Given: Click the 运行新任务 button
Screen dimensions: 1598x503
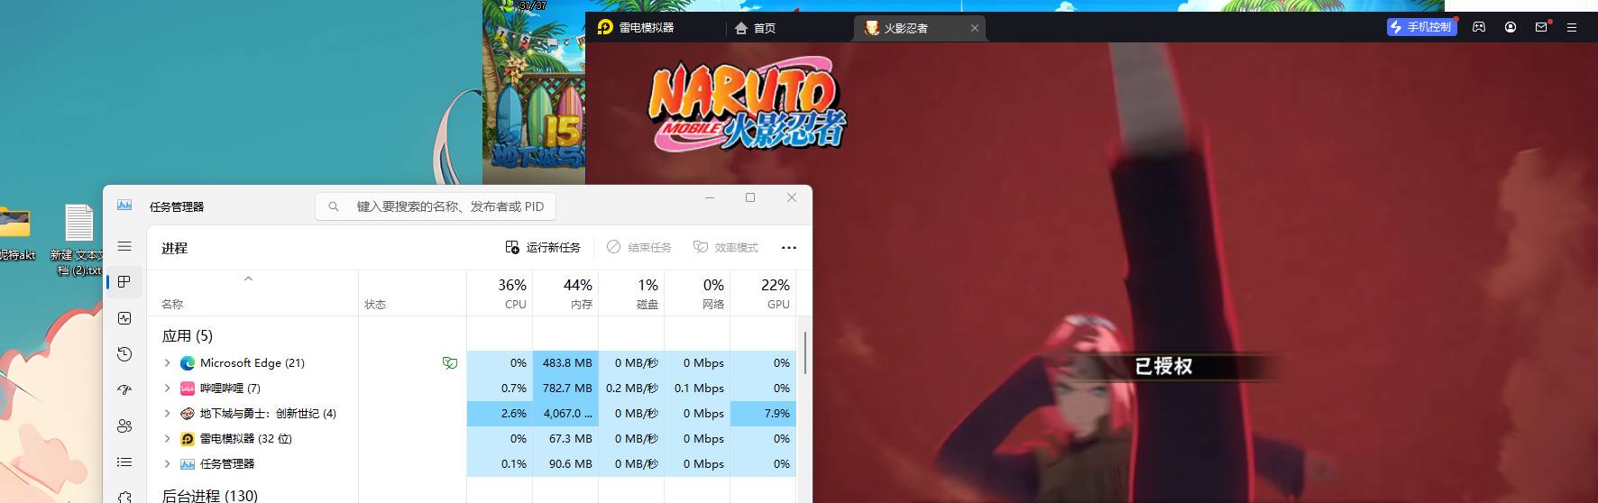Looking at the screenshot, I should [x=543, y=247].
